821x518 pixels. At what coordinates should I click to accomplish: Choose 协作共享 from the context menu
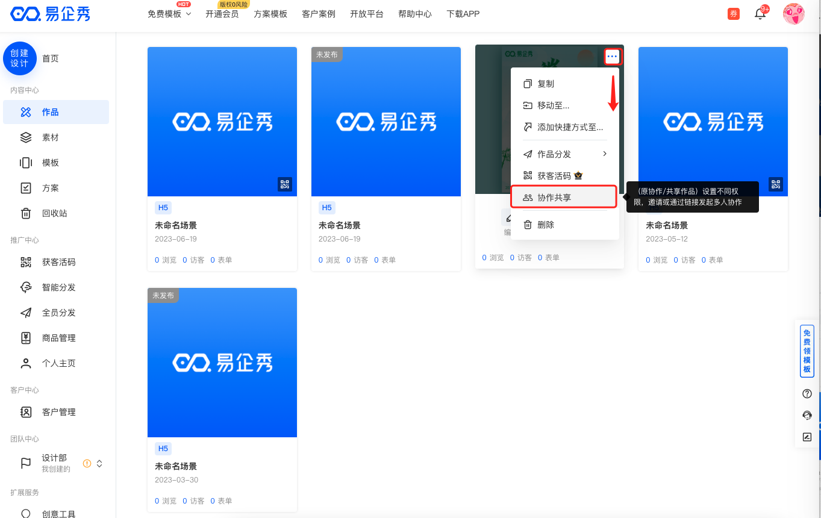coord(564,198)
